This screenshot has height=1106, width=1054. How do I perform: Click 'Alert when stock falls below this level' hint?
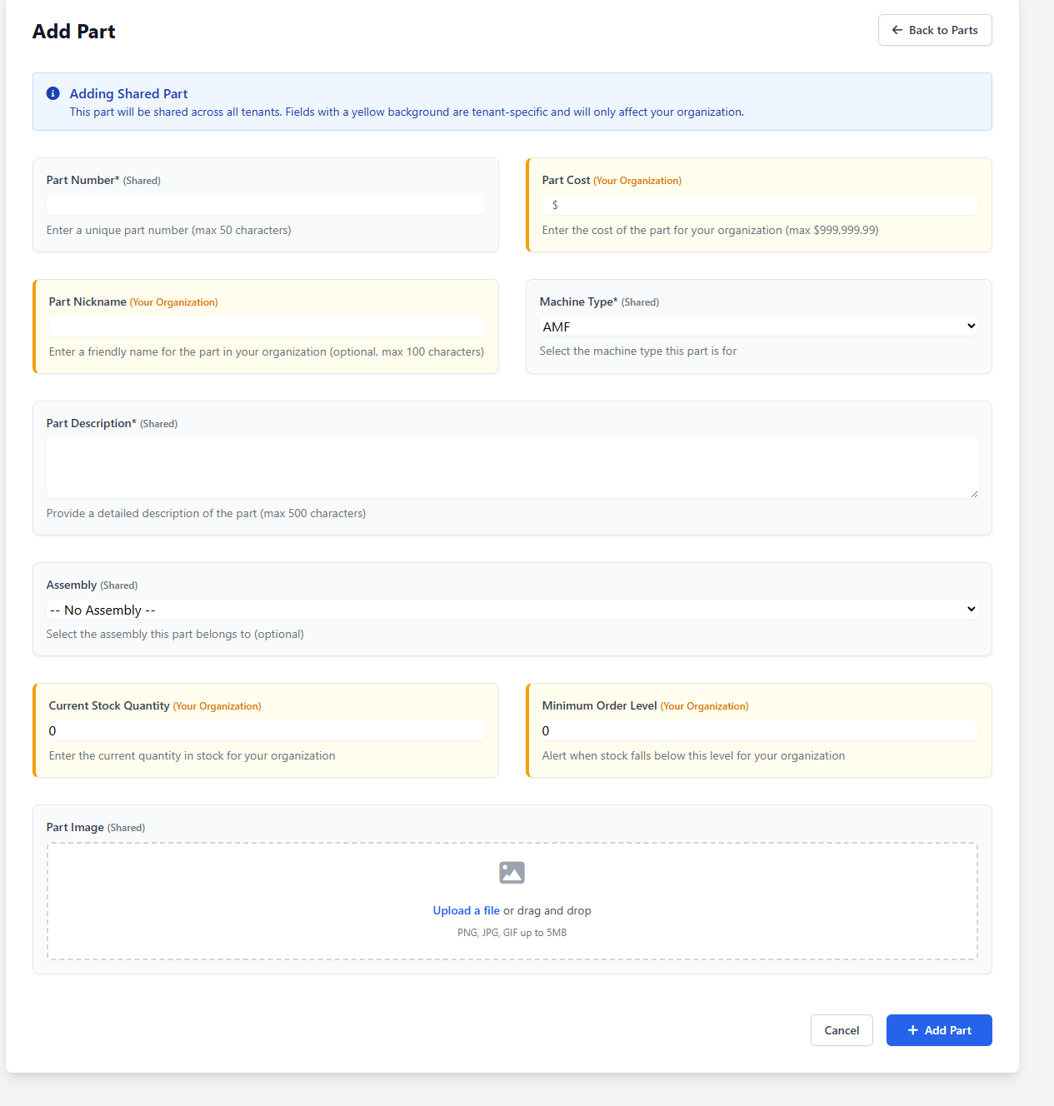[x=693, y=755]
